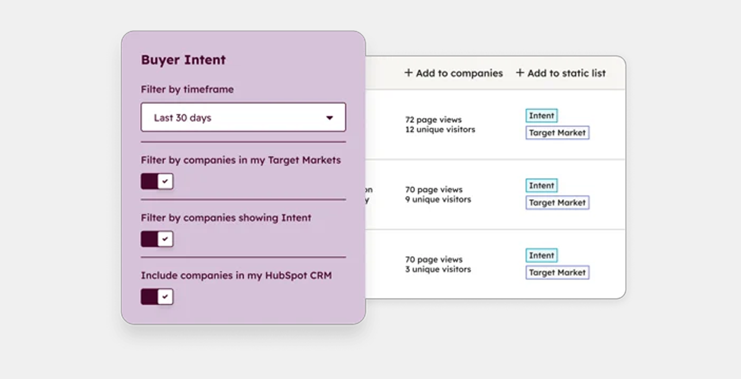Click the checkmark inside the HubSpot CRM toggle
Image resolution: width=741 pixels, height=379 pixels.
point(165,296)
